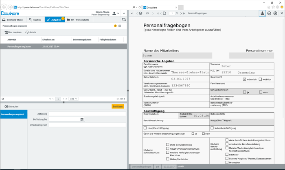Click the Abteilung input field

pos(87,114)
